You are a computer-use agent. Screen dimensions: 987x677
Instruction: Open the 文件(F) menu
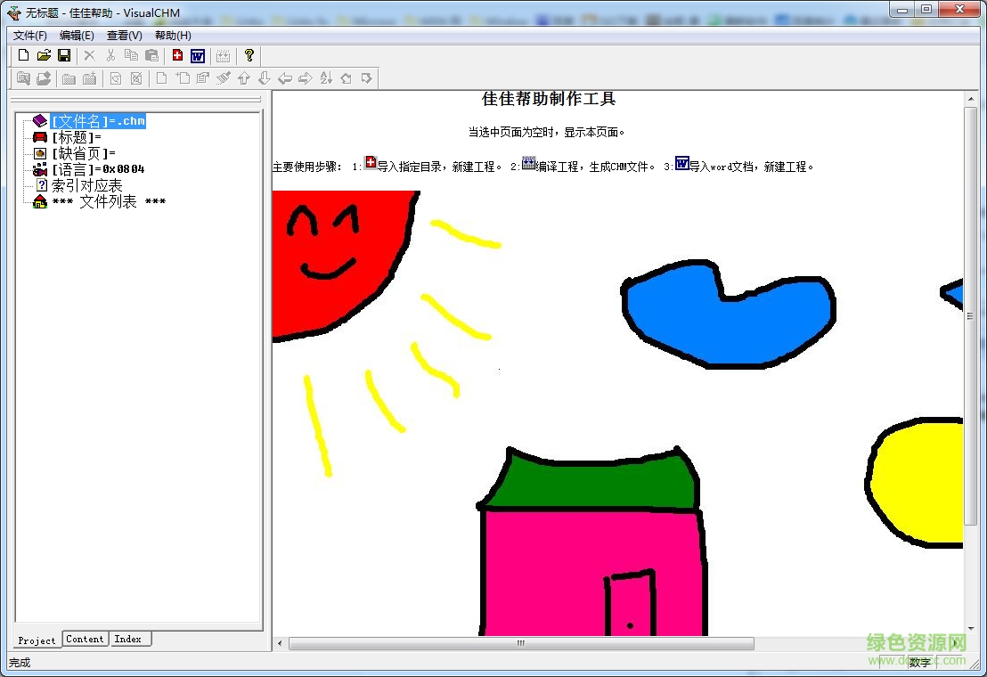pyautogui.click(x=29, y=35)
